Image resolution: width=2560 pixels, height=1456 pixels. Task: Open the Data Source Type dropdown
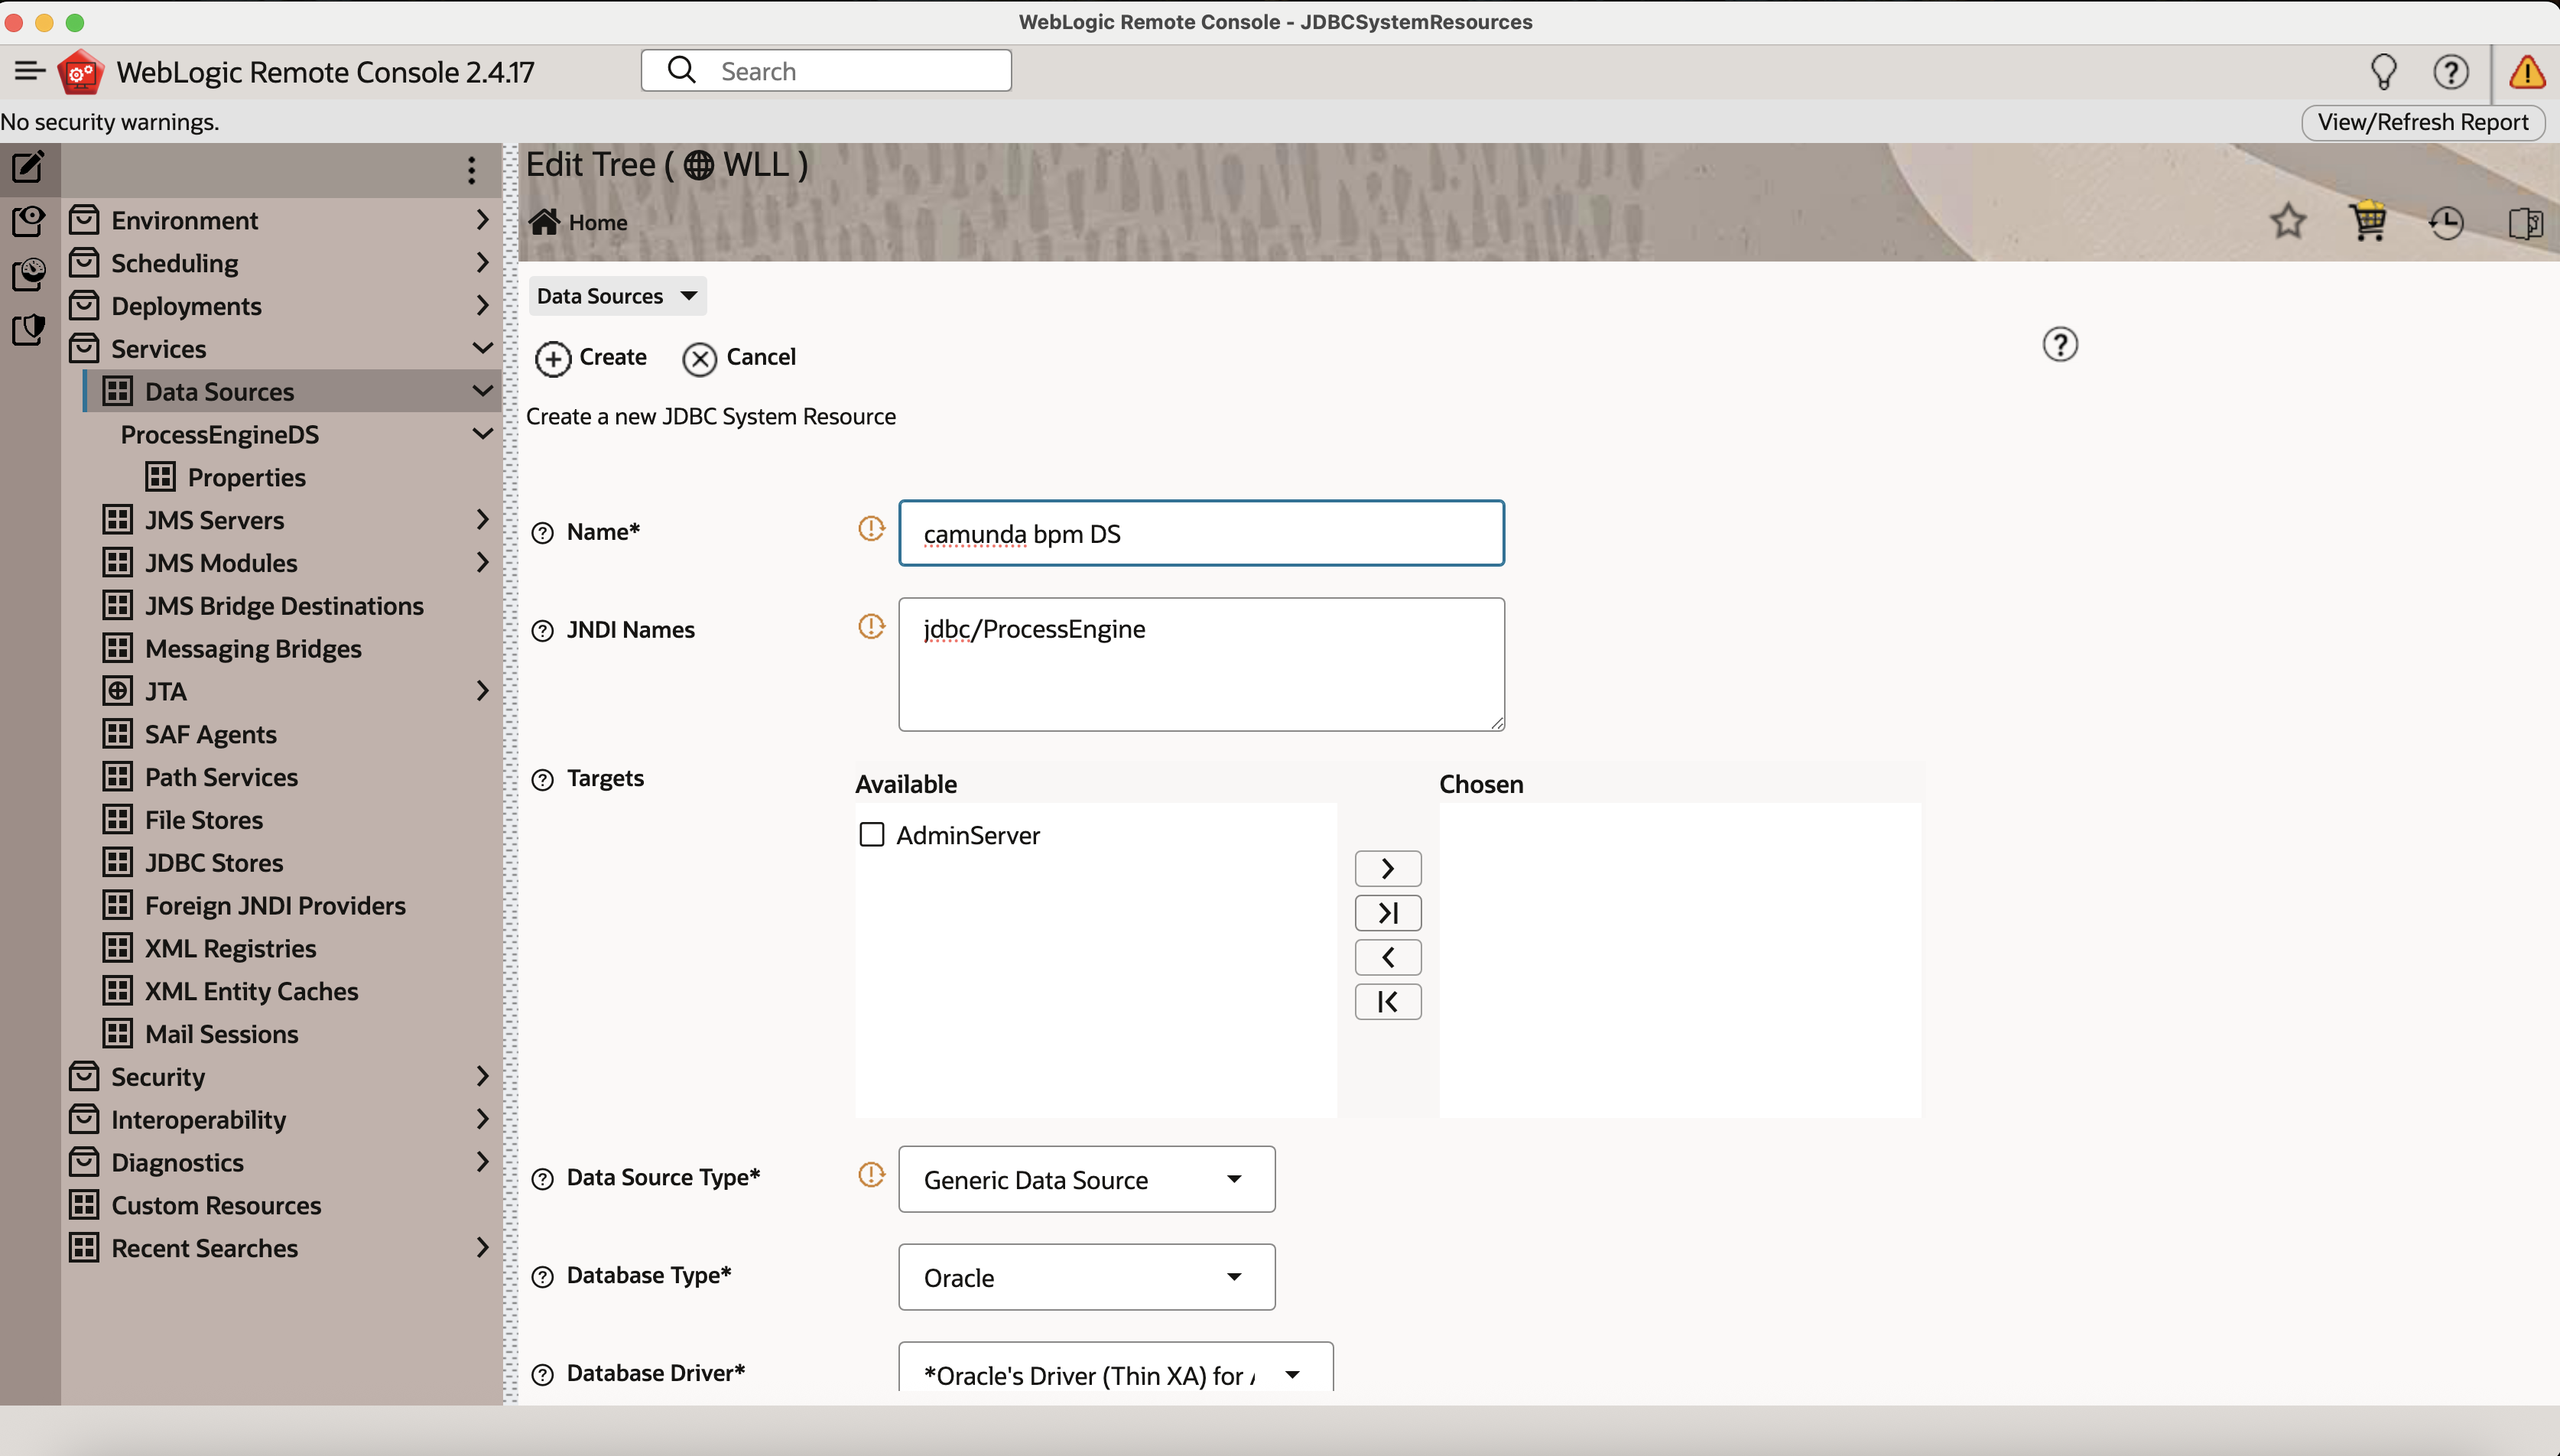(x=1087, y=1179)
